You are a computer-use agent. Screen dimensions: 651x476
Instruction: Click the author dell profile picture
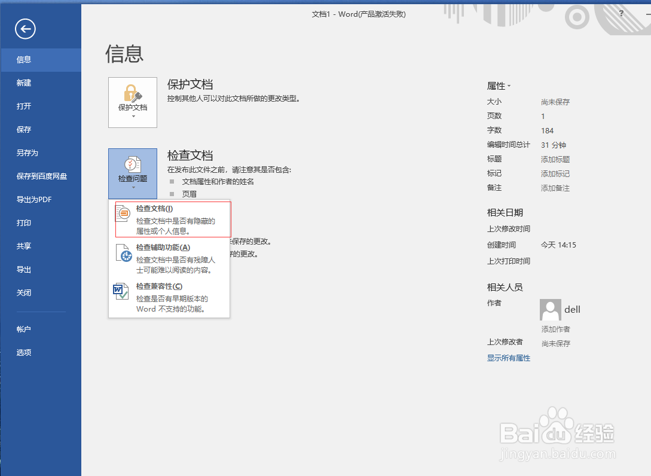[x=550, y=309]
